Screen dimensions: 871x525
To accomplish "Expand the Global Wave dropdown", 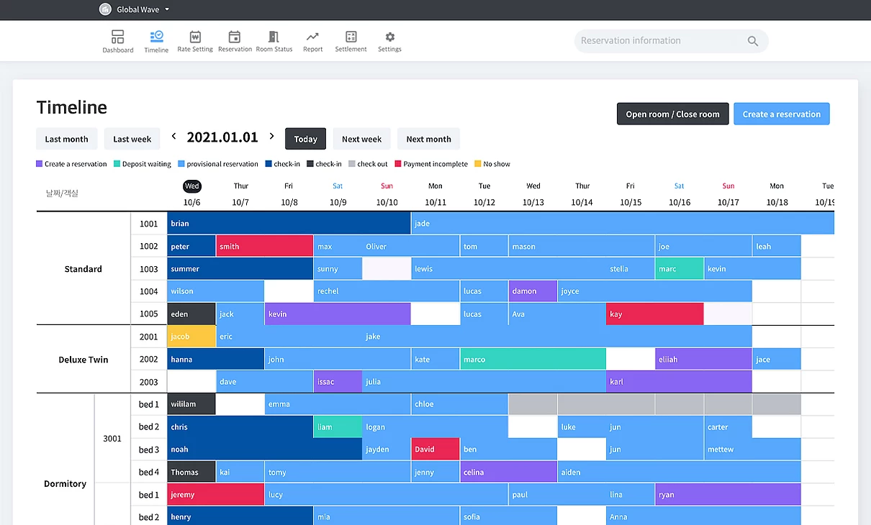I will [x=167, y=10].
